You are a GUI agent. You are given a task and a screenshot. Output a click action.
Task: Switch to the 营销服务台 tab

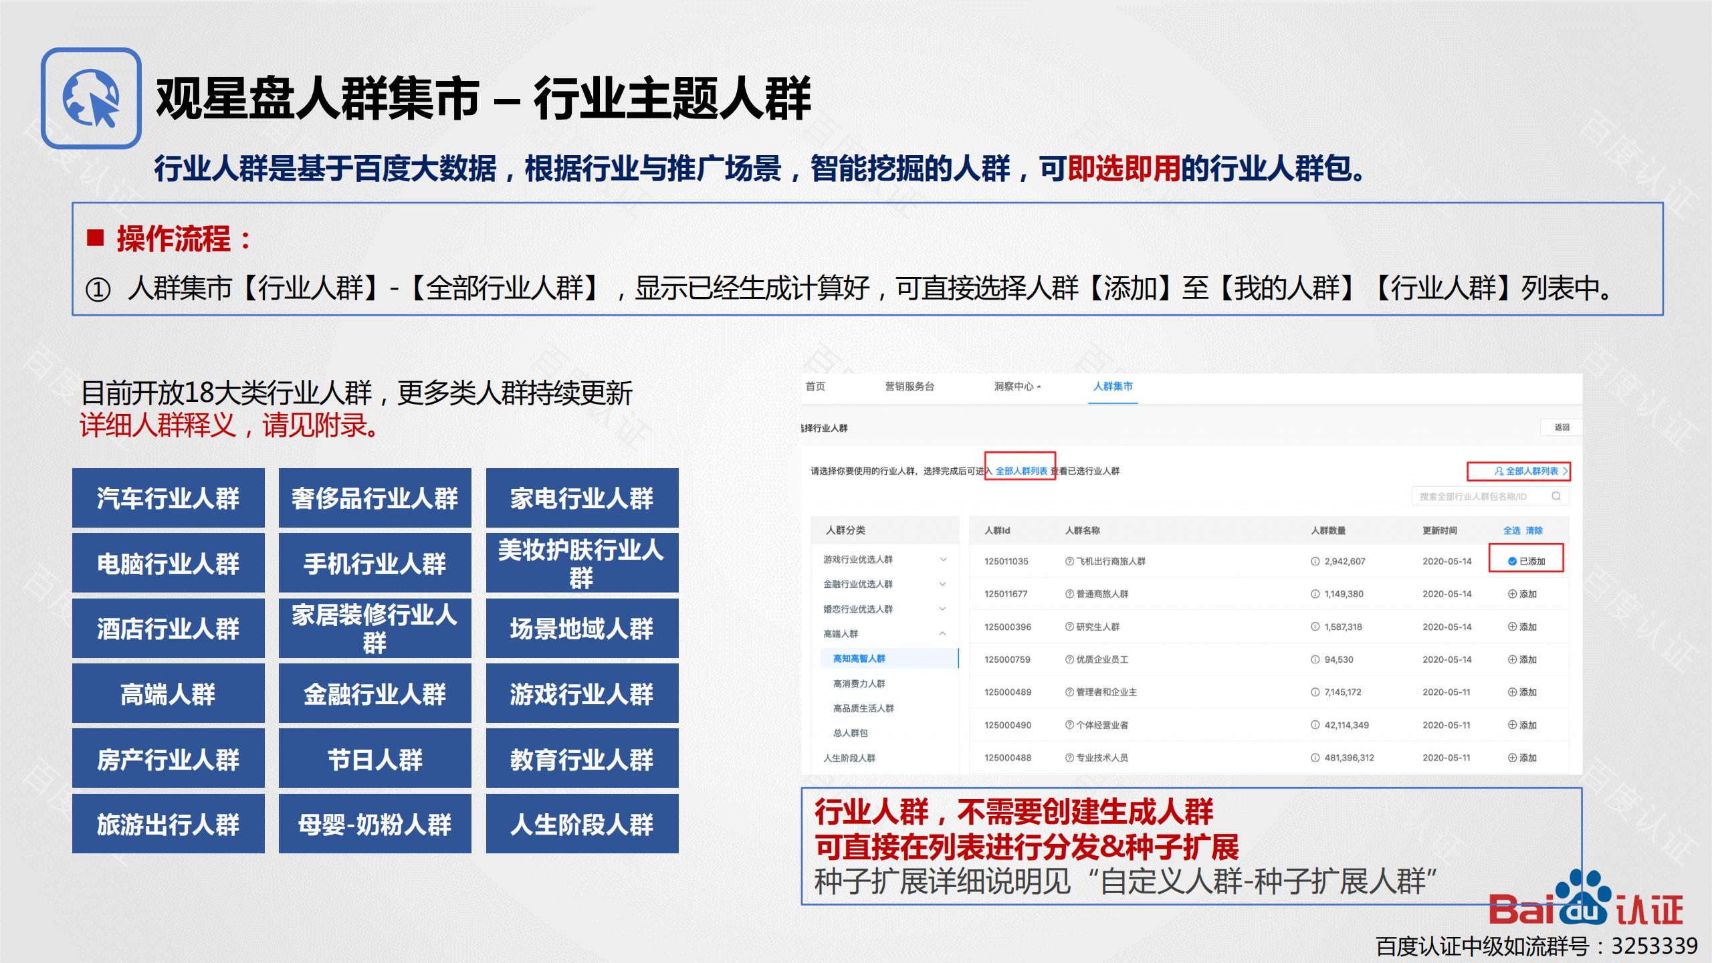click(909, 387)
